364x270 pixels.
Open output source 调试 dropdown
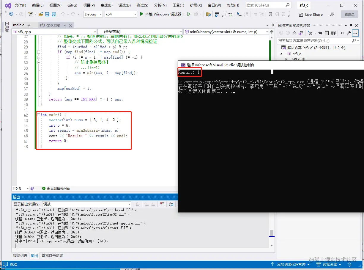[x=86, y=204]
